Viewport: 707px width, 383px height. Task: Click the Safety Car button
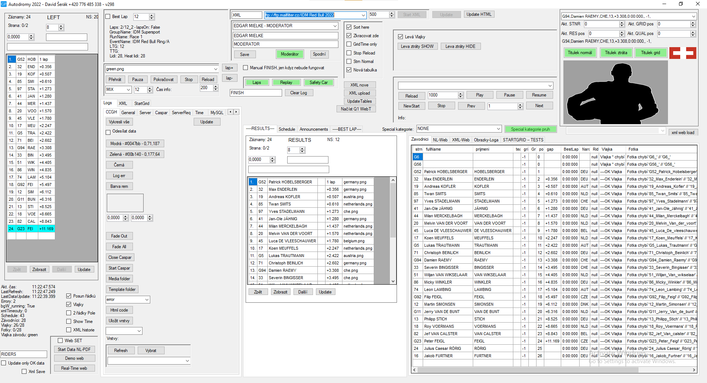[x=319, y=82]
